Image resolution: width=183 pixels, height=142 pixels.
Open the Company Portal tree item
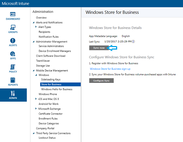click(x=45, y=128)
